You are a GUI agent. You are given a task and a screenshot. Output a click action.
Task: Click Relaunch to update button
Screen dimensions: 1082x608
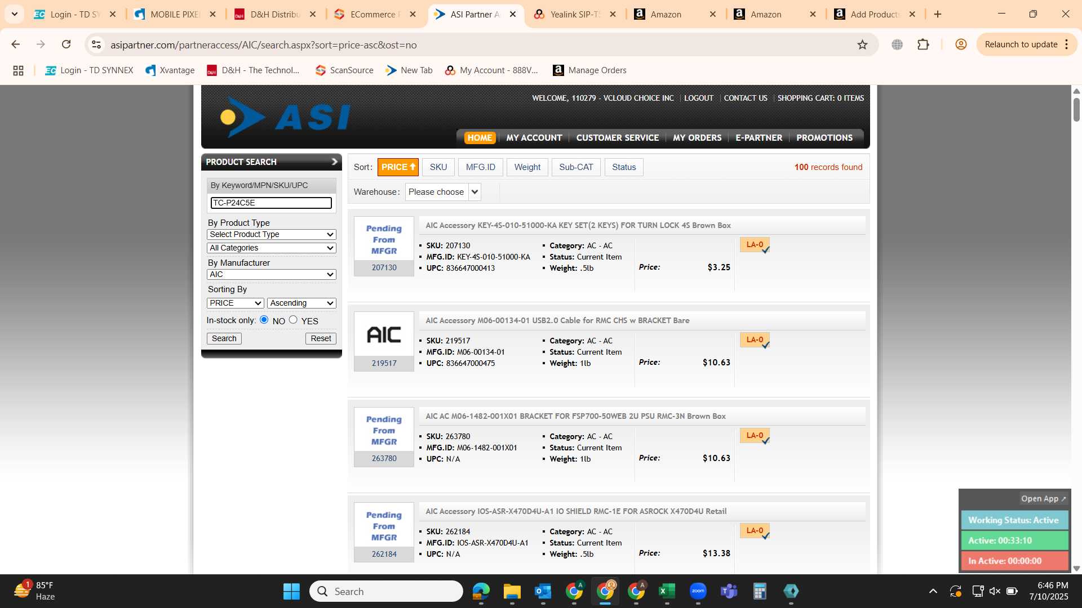tap(1021, 44)
